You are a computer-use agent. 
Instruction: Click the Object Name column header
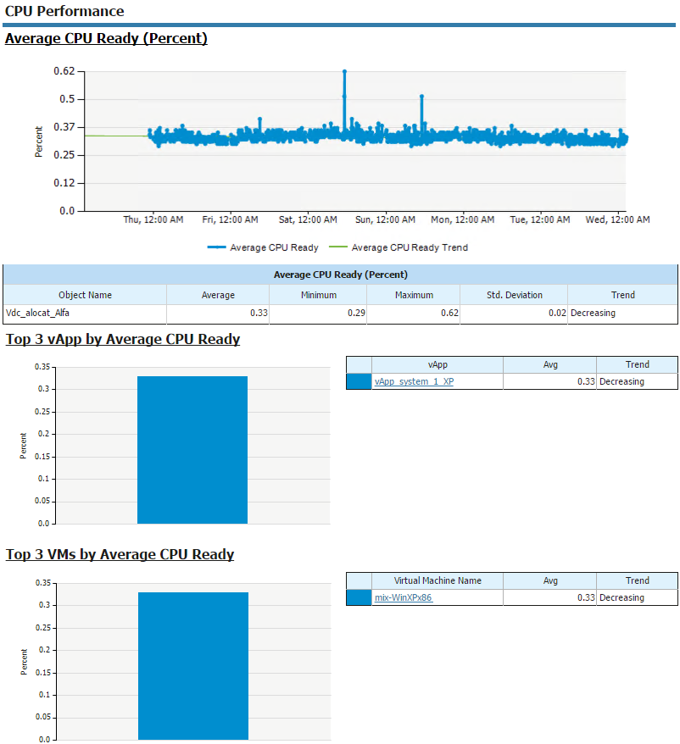click(x=85, y=295)
